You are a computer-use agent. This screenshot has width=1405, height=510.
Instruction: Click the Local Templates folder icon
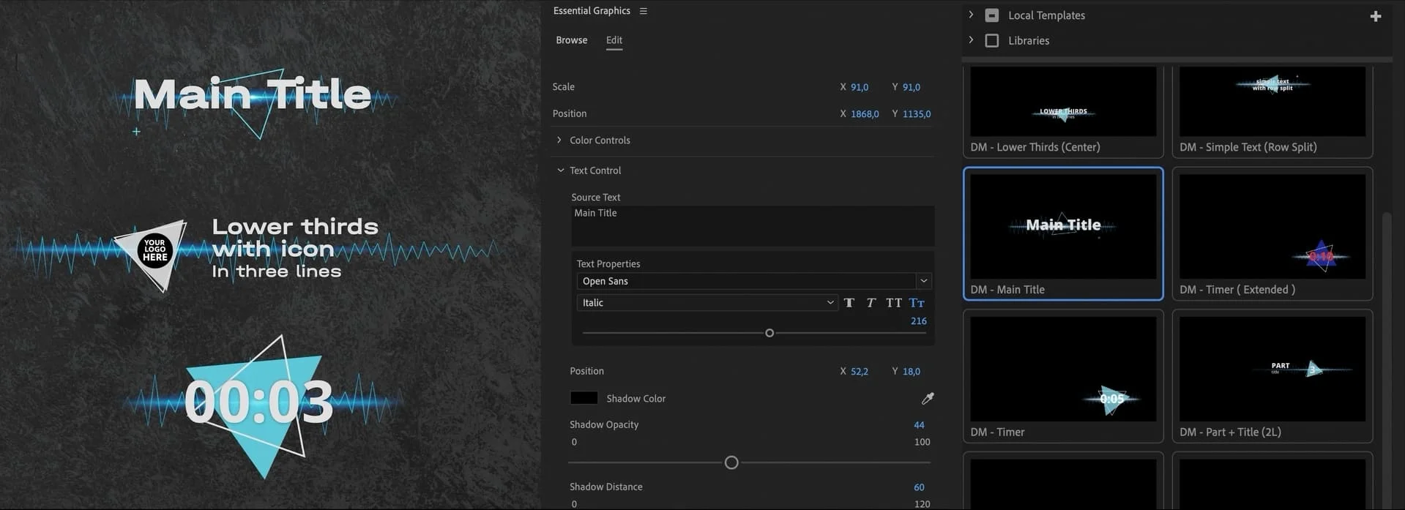[992, 15]
